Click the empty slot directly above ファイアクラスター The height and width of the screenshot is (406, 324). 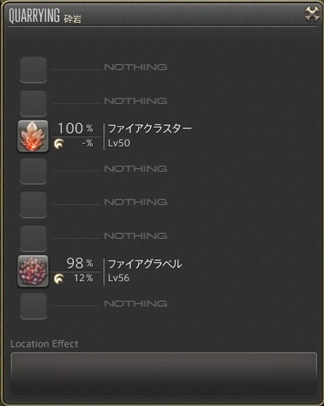tap(33, 104)
